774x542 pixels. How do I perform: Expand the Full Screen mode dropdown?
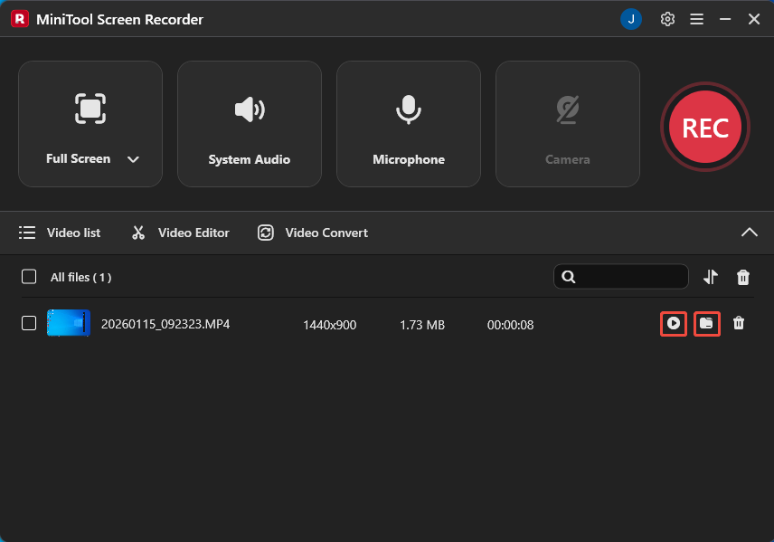[133, 158]
